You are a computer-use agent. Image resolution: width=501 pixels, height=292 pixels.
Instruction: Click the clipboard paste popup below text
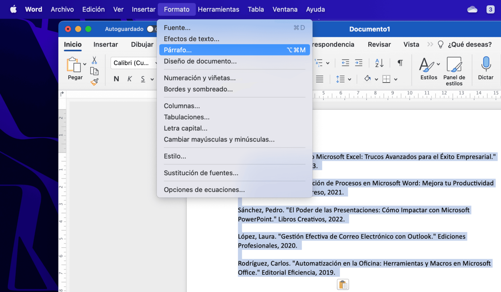343,284
